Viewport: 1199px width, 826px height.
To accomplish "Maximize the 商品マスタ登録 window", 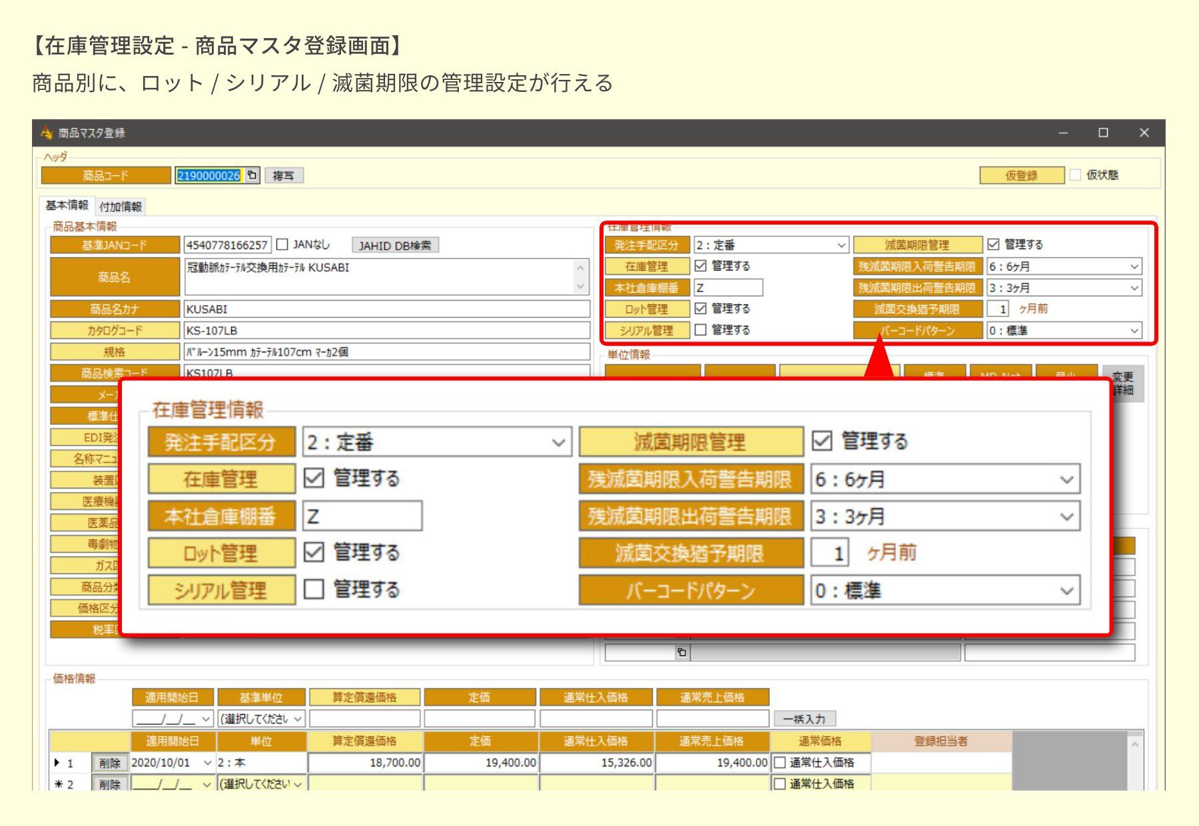I will (x=1104, y=133).
